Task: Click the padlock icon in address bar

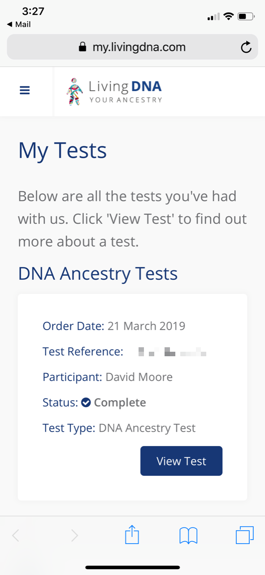Action: tap(83, 47)
